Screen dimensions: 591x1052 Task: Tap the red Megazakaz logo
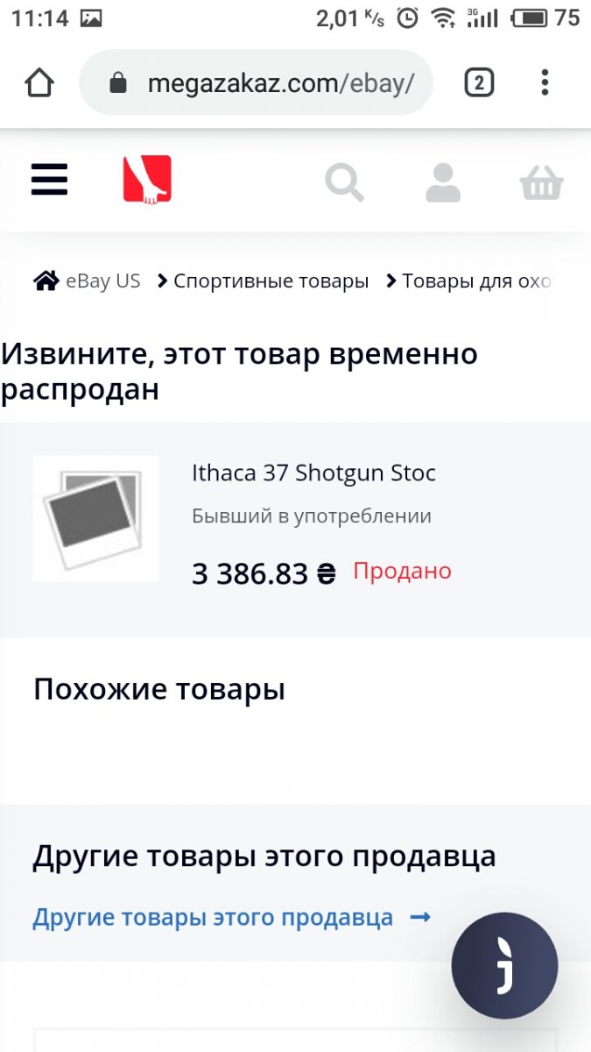(147, 180)
